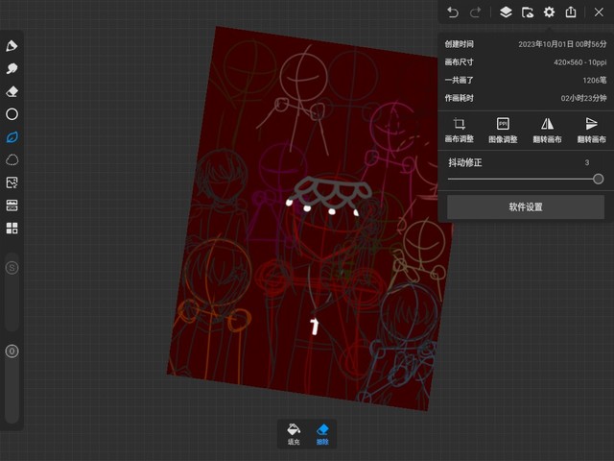Viewport: 614px width, 461px height.
Task: Open 图像调整 image PPI adjustment
Action: 503,130
